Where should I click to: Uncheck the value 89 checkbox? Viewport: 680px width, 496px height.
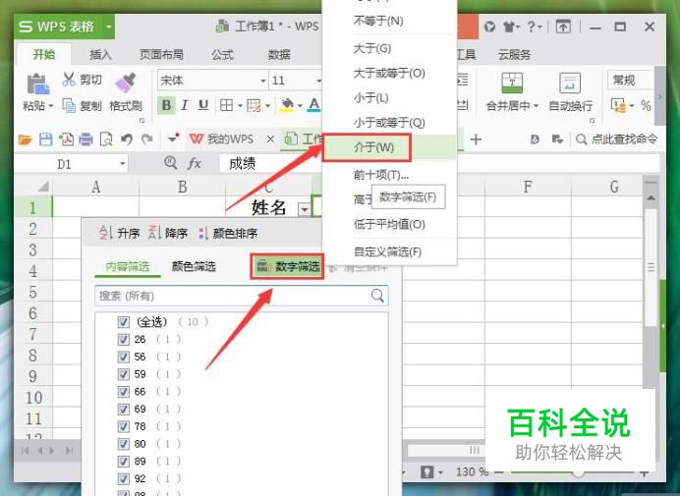(x=124, y=461)
